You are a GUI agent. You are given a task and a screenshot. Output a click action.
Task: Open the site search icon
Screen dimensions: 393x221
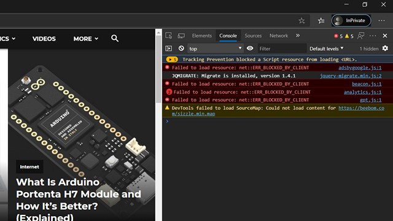[115, 38]
